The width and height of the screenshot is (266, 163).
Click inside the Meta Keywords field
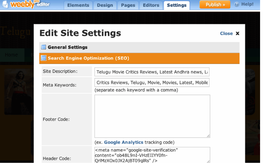[152, 82]
